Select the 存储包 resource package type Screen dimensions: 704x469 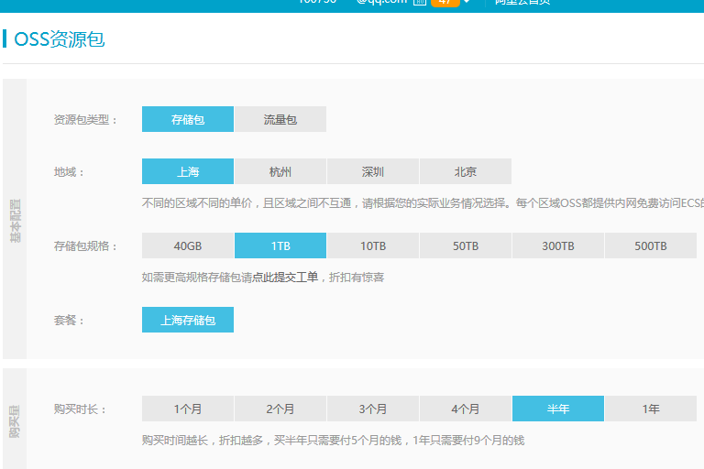tap(188, 119)
